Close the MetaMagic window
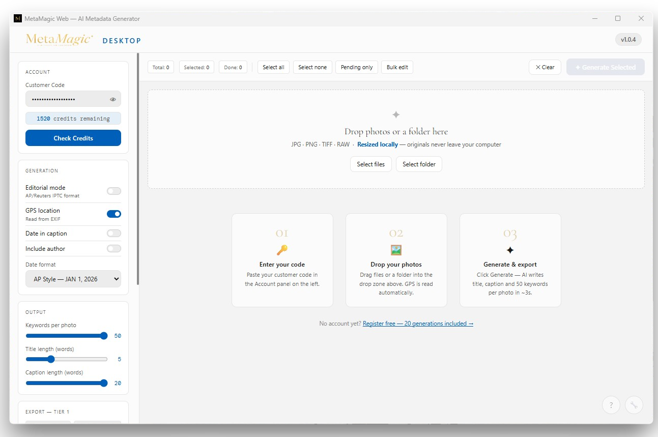 [x=641, y=18]
